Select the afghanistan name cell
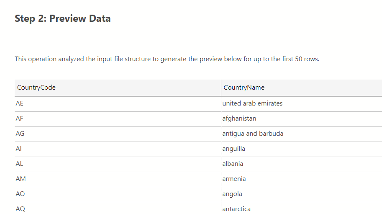Image resolution: width=382 pixels, height=214 pixels. (x=239, y=119)
